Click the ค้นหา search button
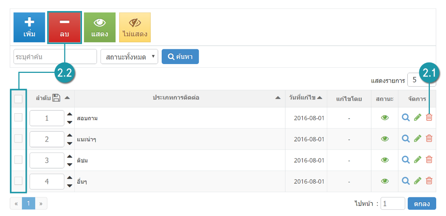The height and width of the screenshot is (216, 446). (x=180, y=57)
